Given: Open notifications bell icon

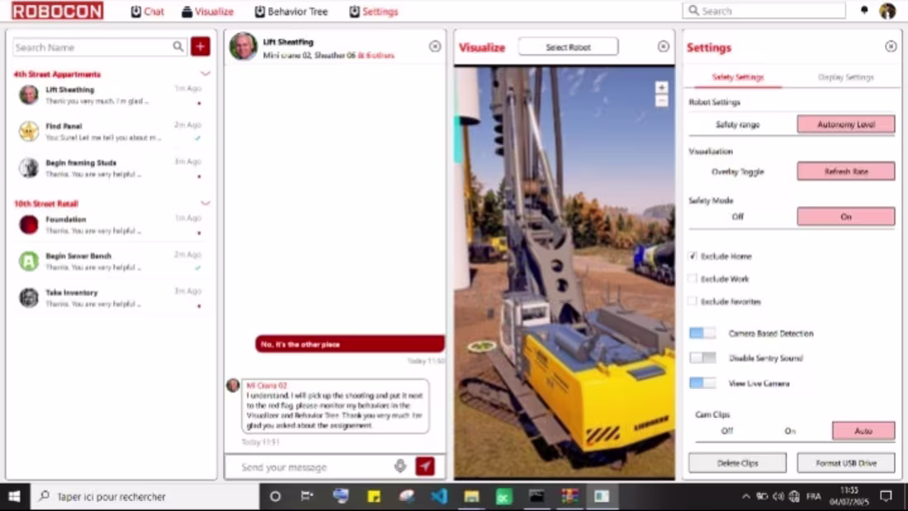Looking at the screenshot, I should pos(864,11).
